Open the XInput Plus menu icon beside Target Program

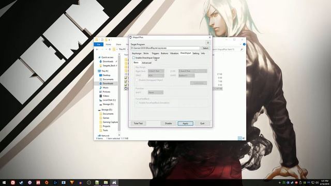pyautogui.click(x=208, y=43)
